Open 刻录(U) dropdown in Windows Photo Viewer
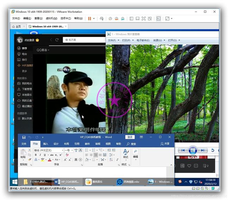Image resolution: width=229 pixels, height=200 pixels. coord(159,40)
